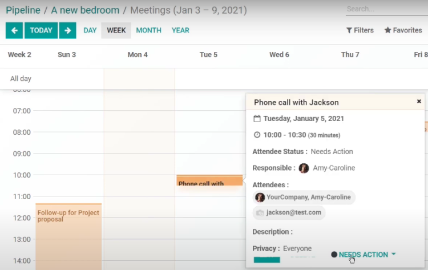The width and height of the screenshot is (428, 270).
Task: Open A new bedroom breadcrumb
Action: tap(85, 10)
